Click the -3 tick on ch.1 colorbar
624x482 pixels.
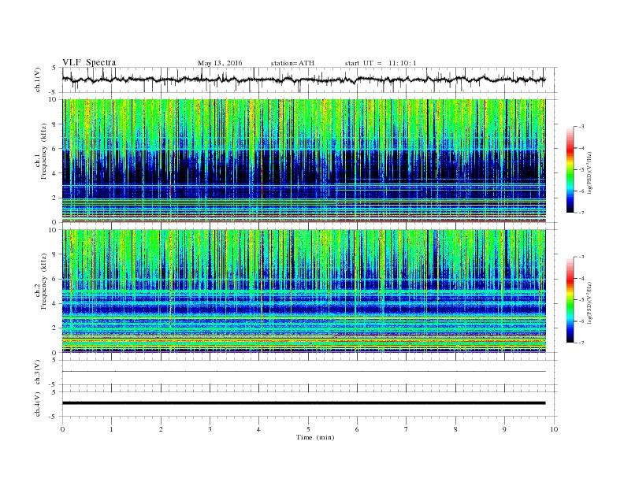point(581,127)
